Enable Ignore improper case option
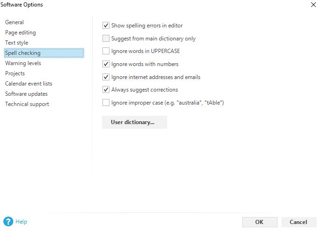 point(106,103)
